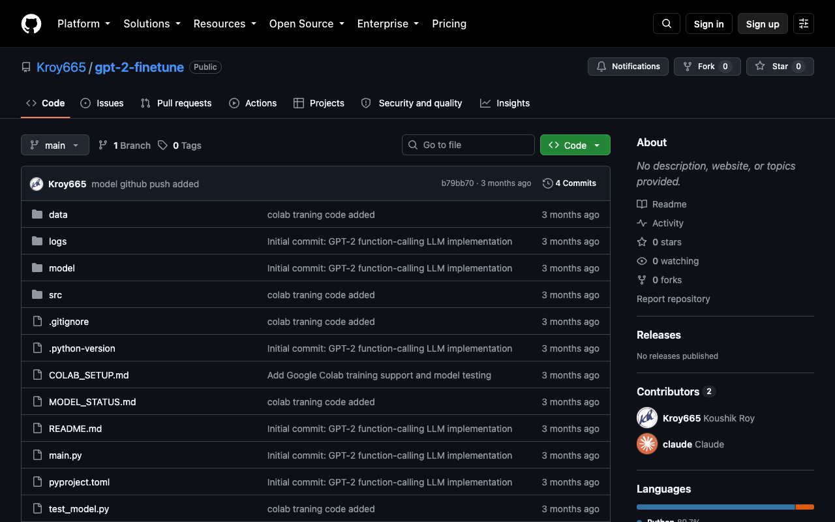Screen dimensions: 835x522
Task: Click 'Add Google Colab training support' commit message
Action: (379, 375)
